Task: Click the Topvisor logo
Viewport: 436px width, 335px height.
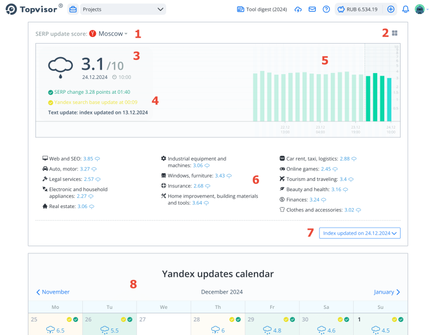Action: point(33,9)
